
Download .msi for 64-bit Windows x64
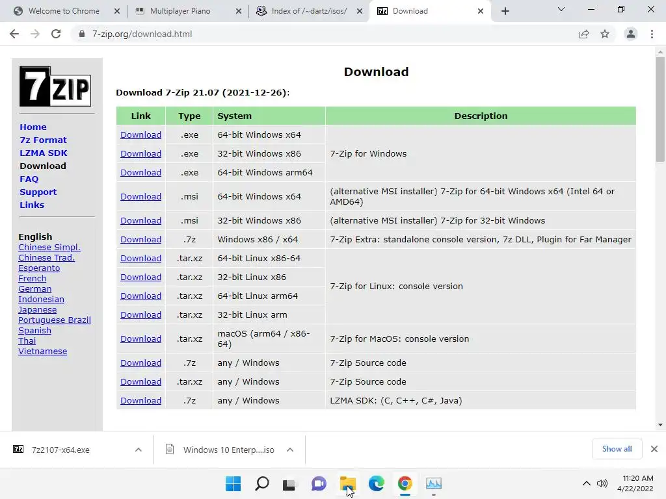pos(140,196)
